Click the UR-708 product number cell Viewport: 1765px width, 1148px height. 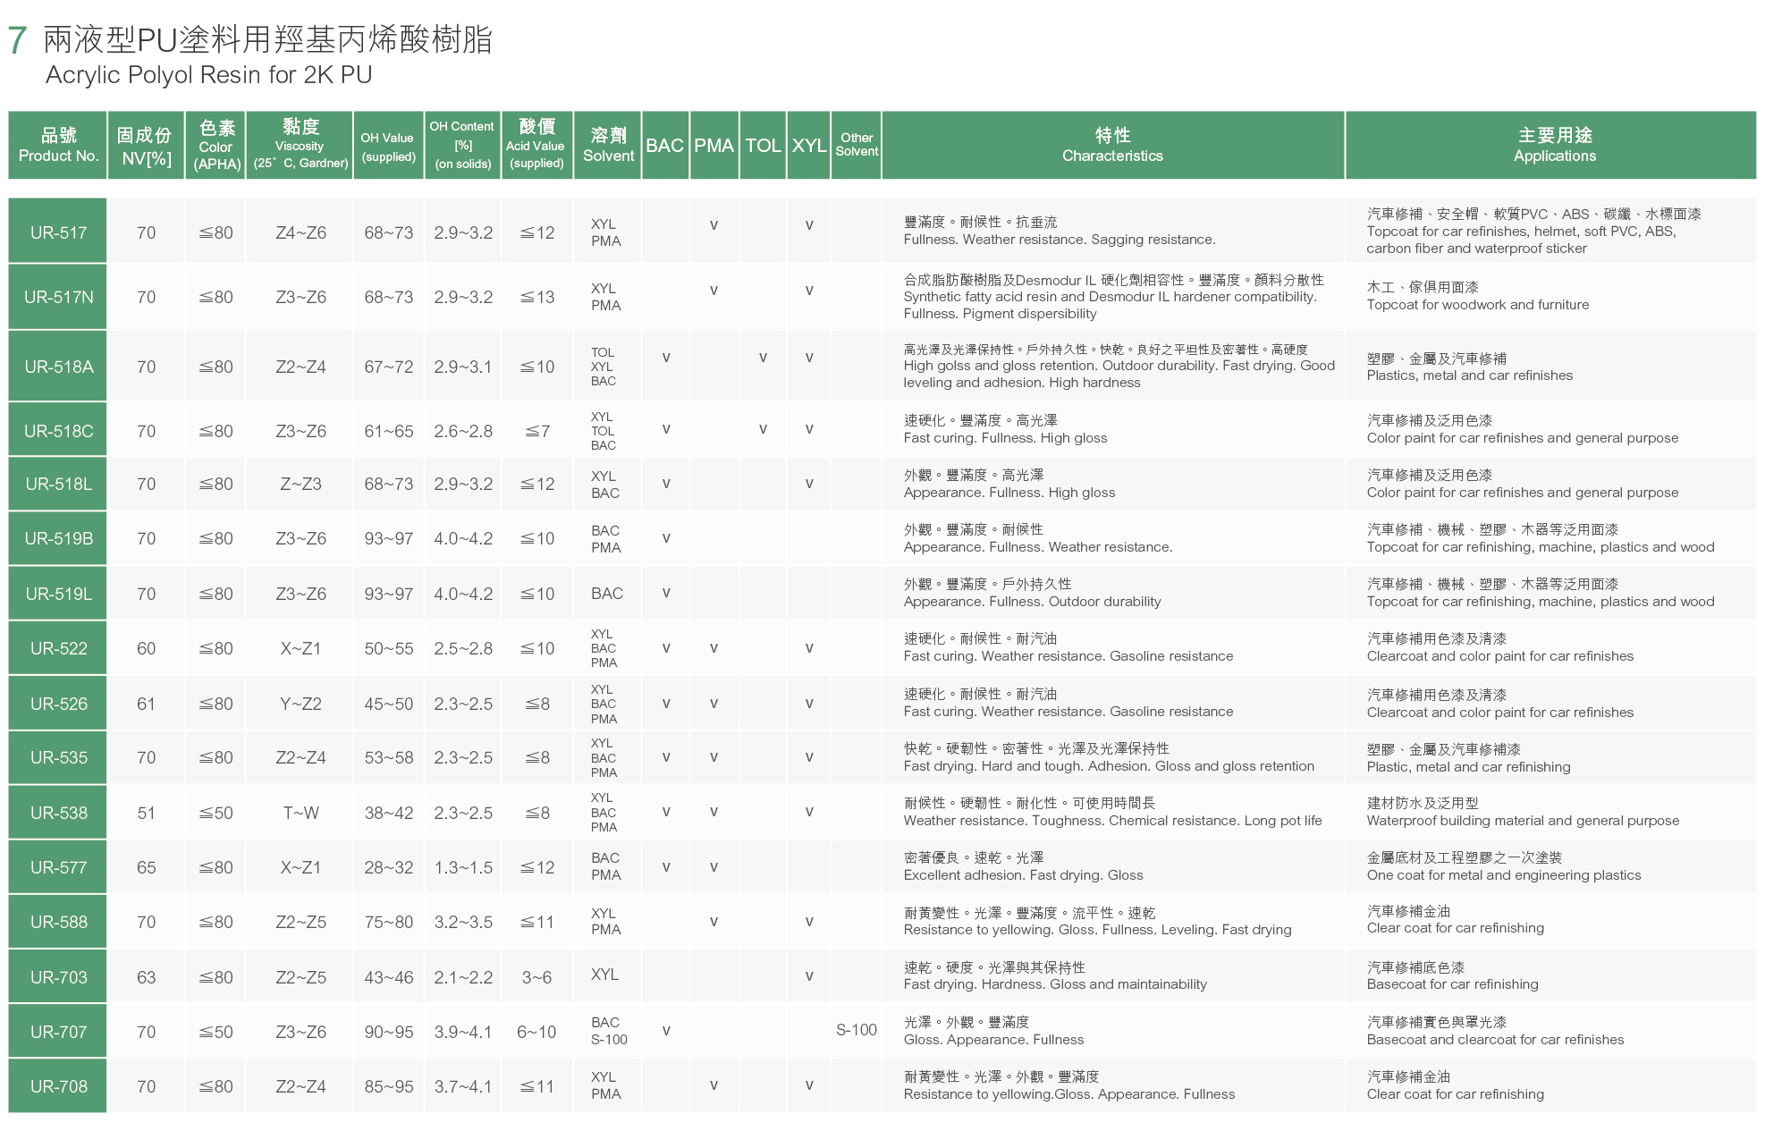point(58,1086)
